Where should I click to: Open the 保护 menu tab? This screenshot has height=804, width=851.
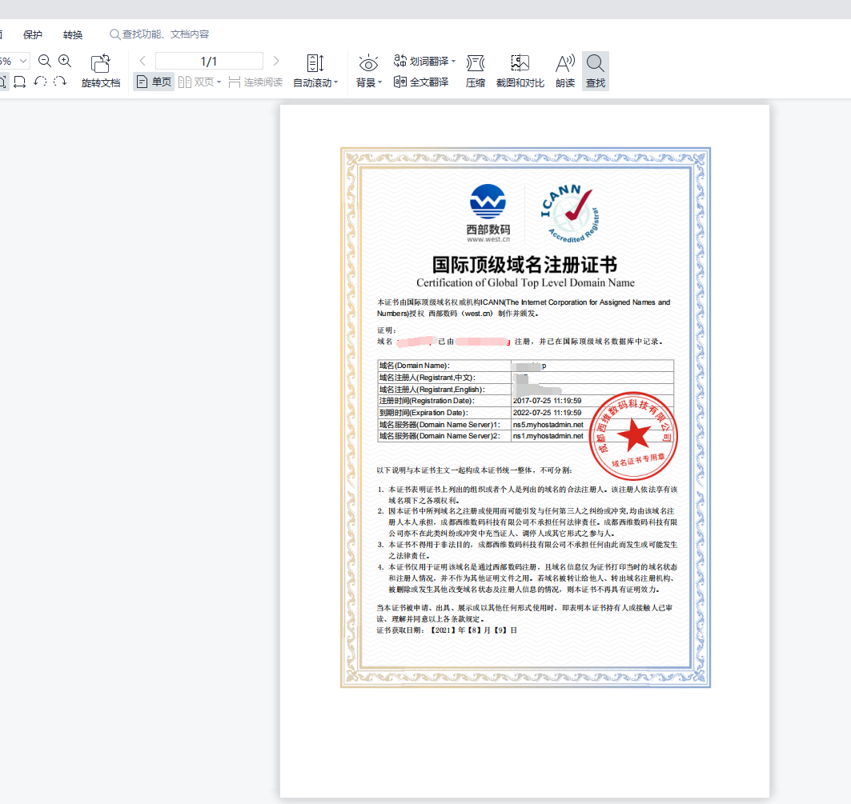tap(33, 34)
